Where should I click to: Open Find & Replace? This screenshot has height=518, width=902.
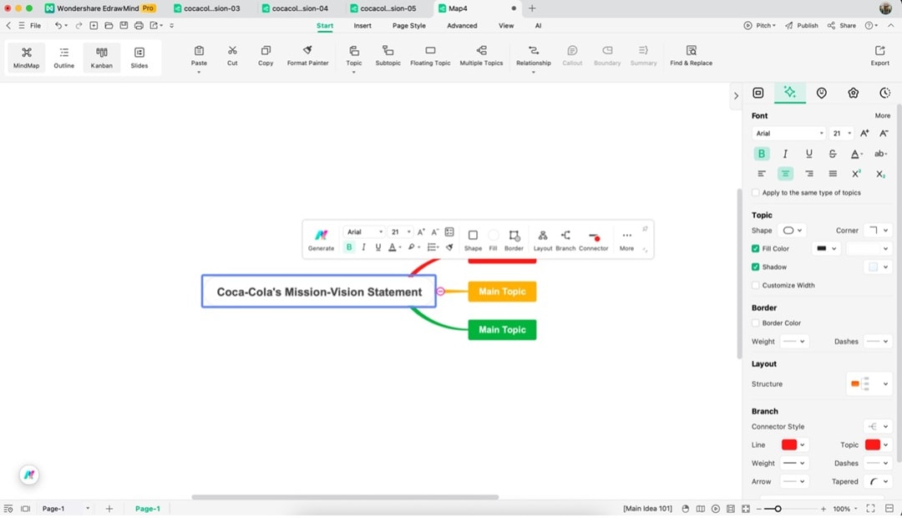pos(691,56)
